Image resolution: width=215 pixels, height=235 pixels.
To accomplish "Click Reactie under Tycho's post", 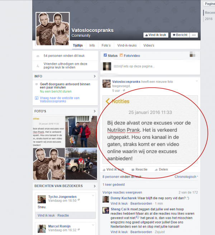I will pos(63,216).
